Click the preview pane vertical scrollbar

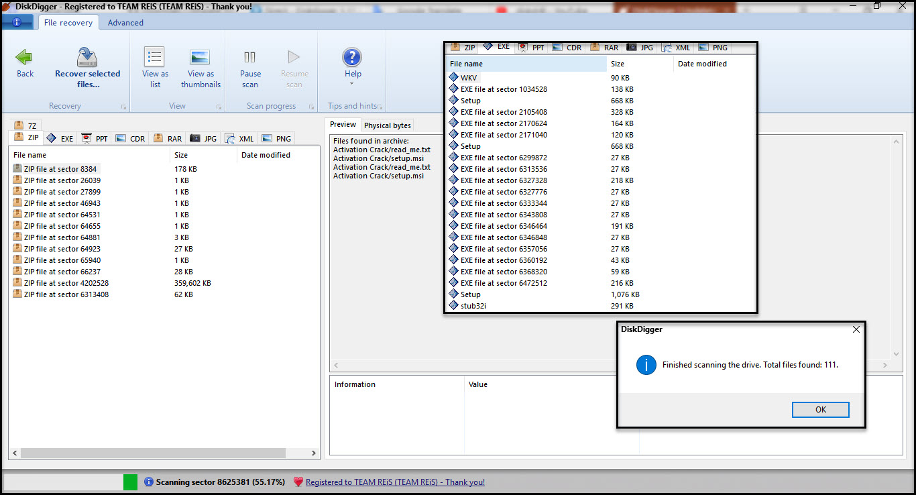pos(897,247)
